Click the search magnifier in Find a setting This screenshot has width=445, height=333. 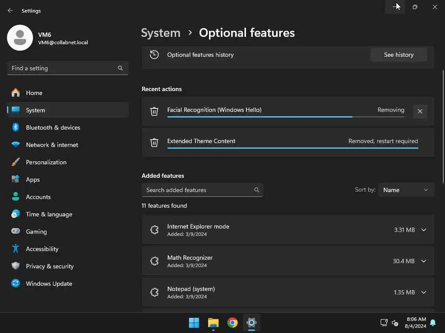(120, 68)
